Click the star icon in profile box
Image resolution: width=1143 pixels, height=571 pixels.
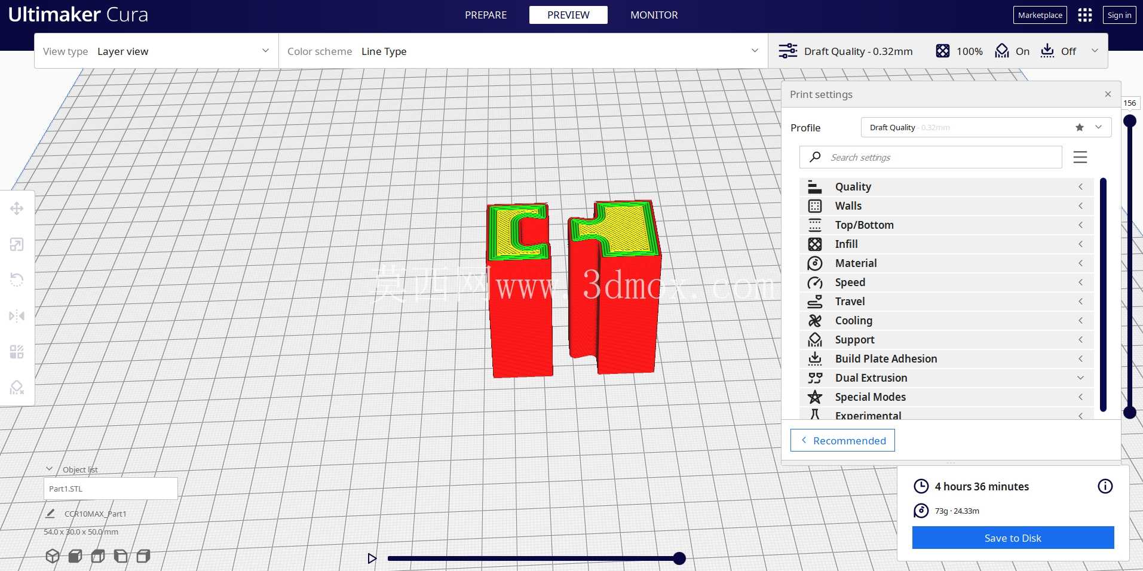point(1079,127)
